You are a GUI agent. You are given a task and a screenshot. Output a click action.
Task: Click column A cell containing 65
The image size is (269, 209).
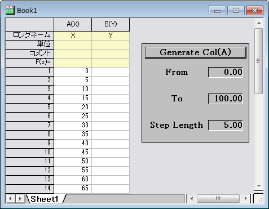click(x=73, y=189)
